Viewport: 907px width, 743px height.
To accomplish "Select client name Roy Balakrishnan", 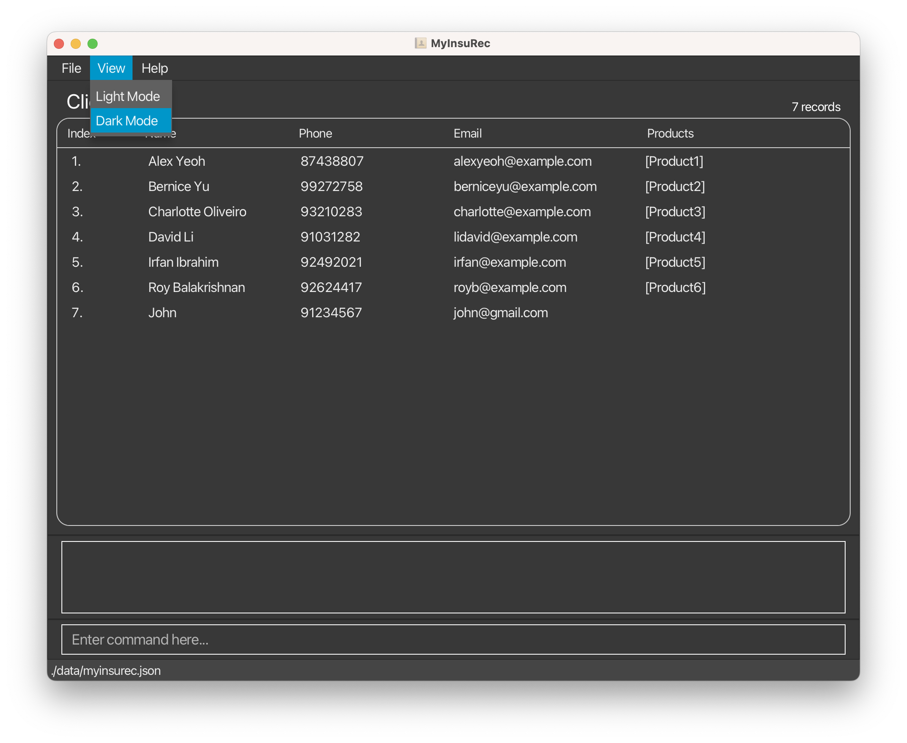I will tap(196, 288).
